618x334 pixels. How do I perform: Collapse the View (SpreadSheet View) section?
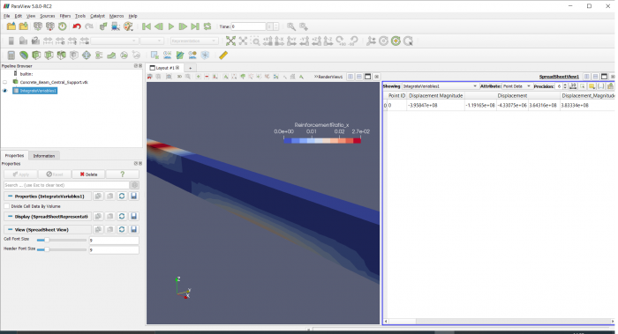coord(10,229)
